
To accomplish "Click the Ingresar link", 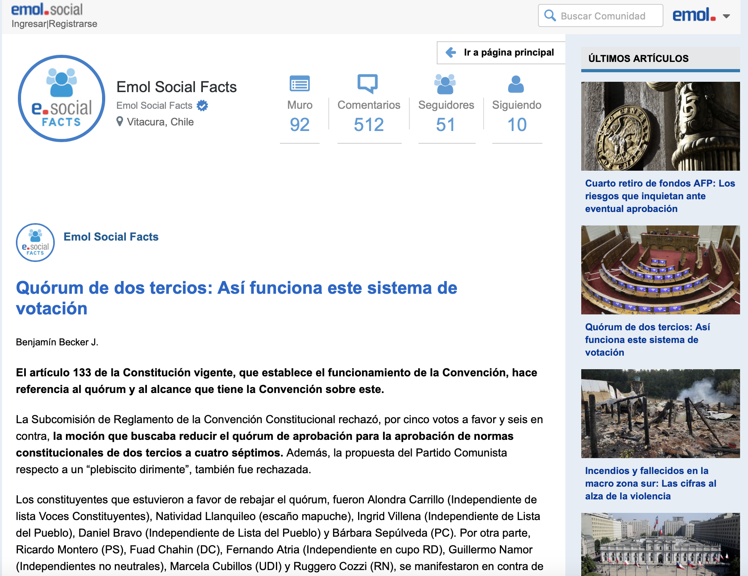I will [29, 24].
